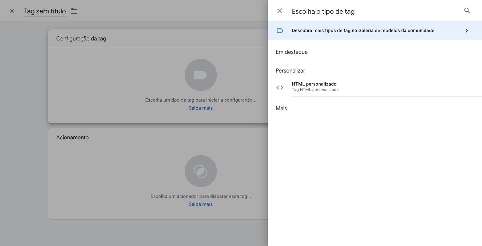
Task: Click 'Escolha um tipo de tag para iniciar' text
Action: click(200, 100)
